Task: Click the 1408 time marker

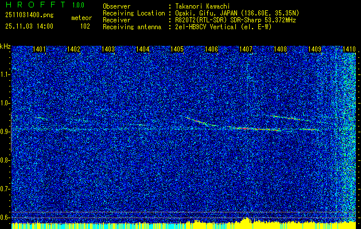Action: [x=281, y=49]
